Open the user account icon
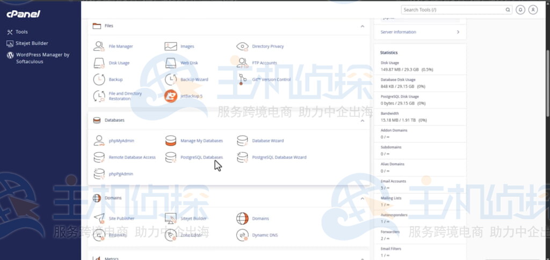Screen dimensions: 550x260 click(533, 10)
